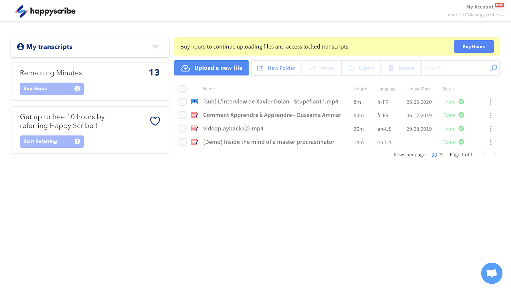Click the heart referral icon
Image resolution: width=511 pixels, height=291 pixels.
tap(155, 121)
